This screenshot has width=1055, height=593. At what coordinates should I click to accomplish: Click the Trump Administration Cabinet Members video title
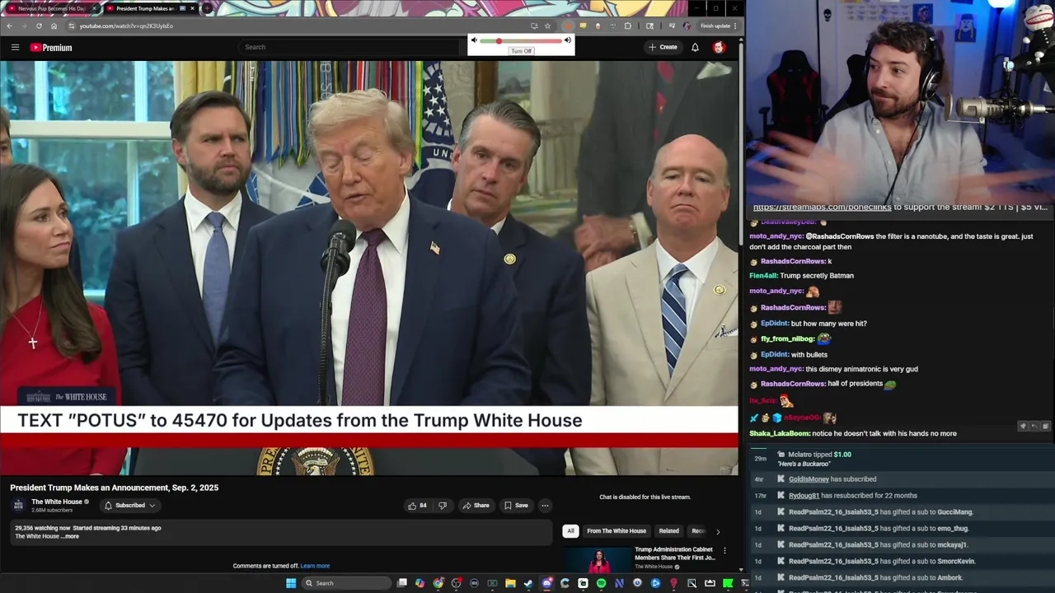point(674,553)
